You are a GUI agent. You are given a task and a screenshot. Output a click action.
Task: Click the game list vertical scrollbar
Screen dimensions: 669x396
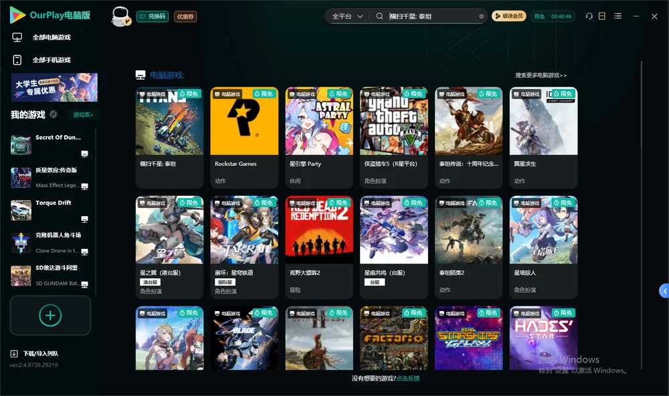click(x=642, y=215)
